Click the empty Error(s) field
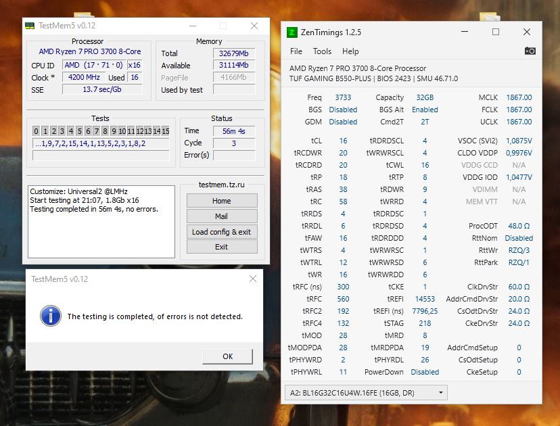 coord(234,156)
